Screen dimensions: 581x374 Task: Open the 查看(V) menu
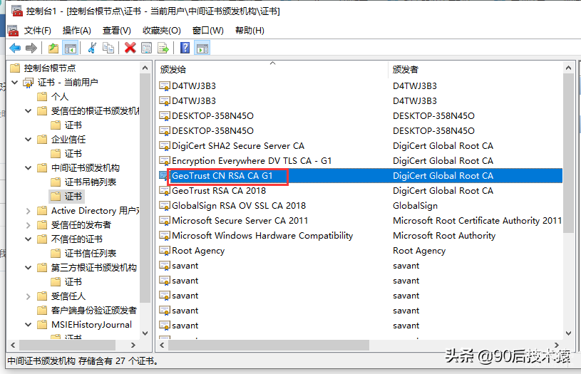pyautogui.click(x=117, y=31)
